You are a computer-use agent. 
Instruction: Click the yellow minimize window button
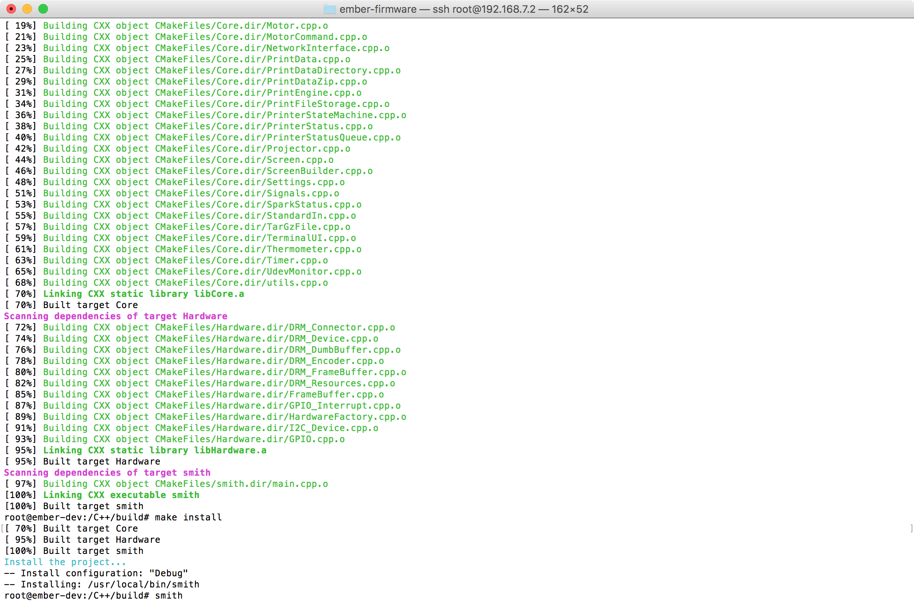coord(28,8)
